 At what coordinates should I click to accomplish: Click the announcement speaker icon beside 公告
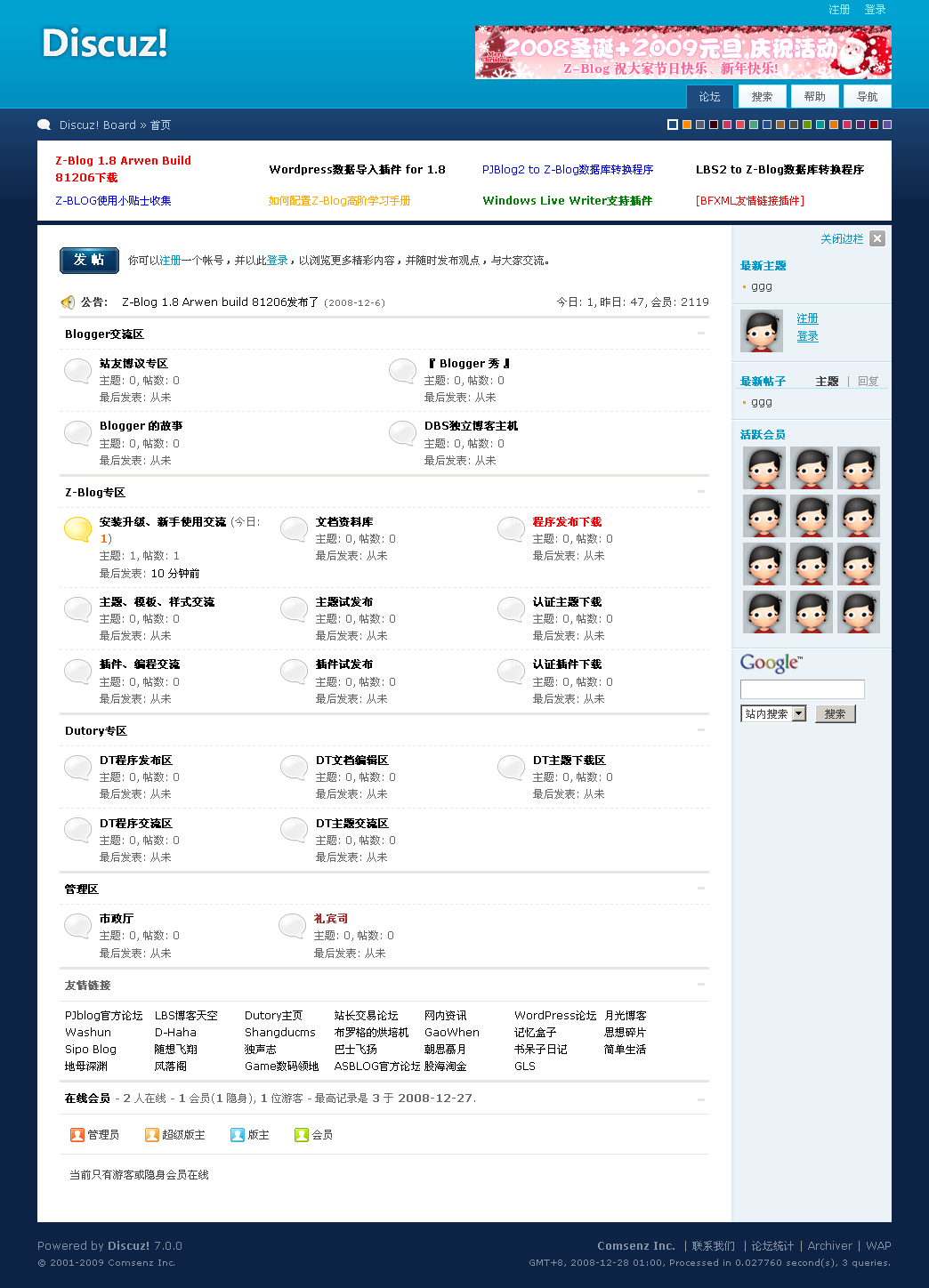coord(68,302)
